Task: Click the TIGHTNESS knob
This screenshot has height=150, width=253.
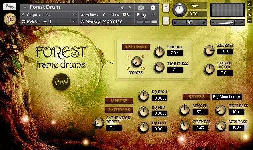Action: 159,68
